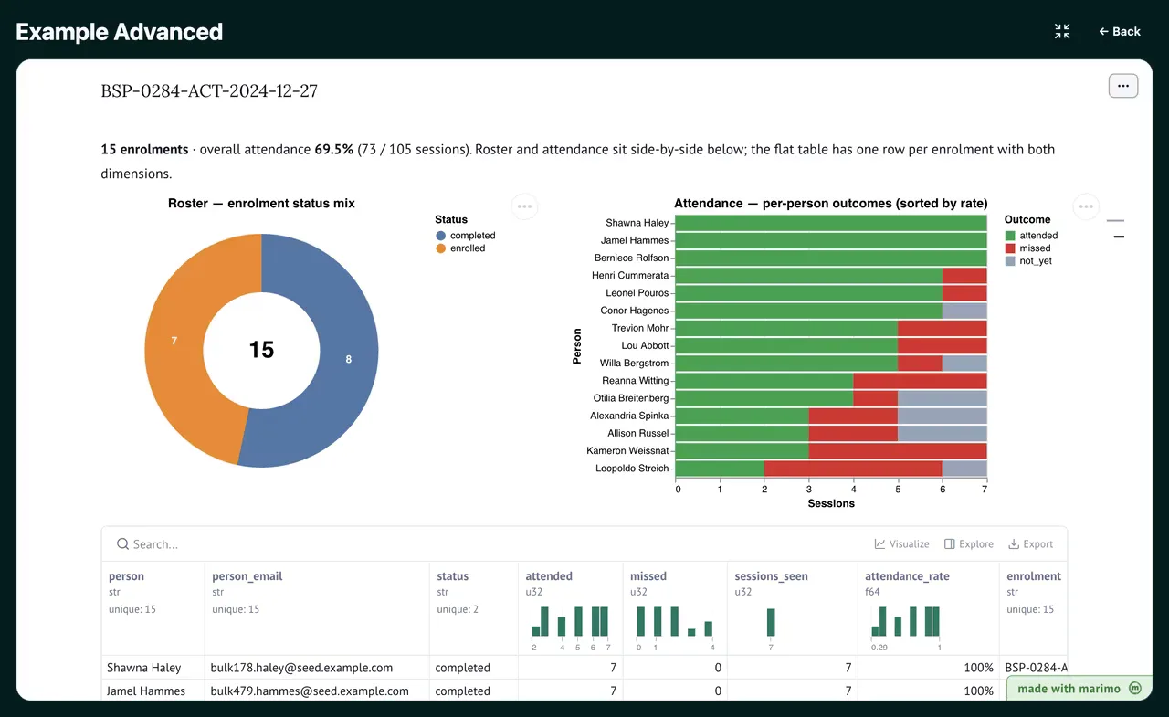Open attendance bar chart options menu

pos(1086,206)
